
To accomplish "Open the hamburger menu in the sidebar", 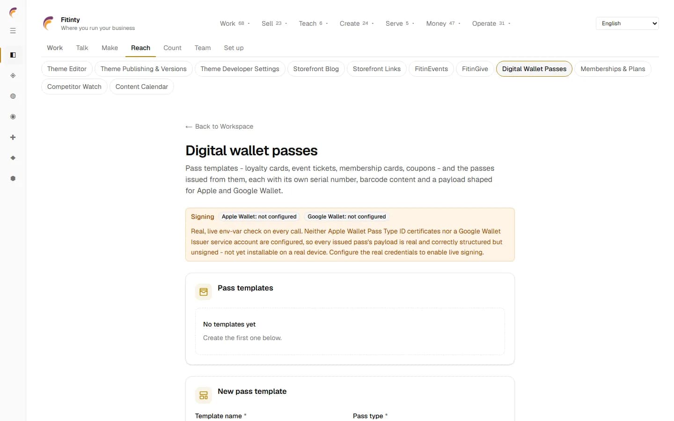I will (13, 31).
